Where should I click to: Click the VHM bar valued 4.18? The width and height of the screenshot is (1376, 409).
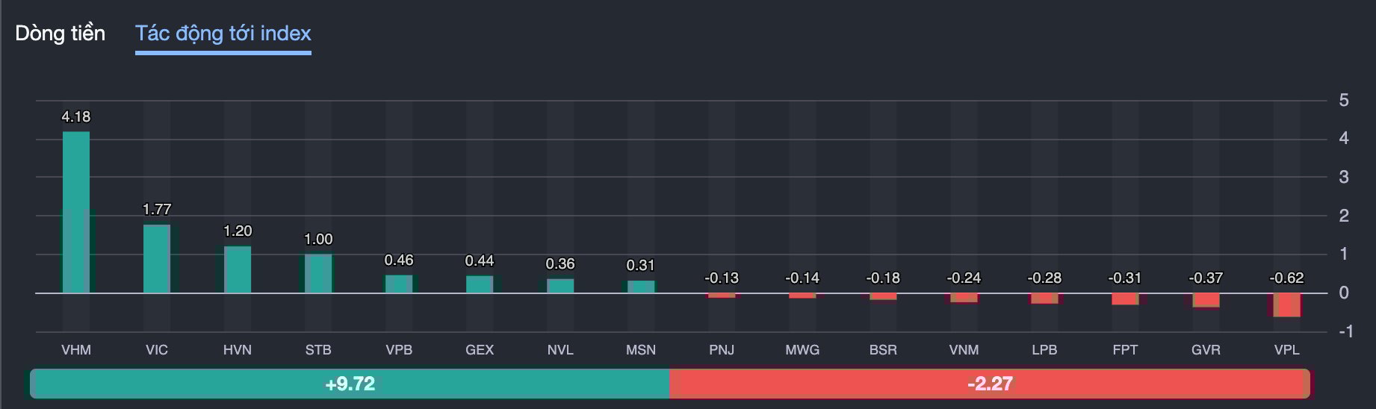coord(76,212)
